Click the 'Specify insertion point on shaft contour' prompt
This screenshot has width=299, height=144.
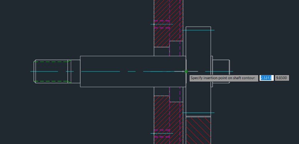[224, 78]
